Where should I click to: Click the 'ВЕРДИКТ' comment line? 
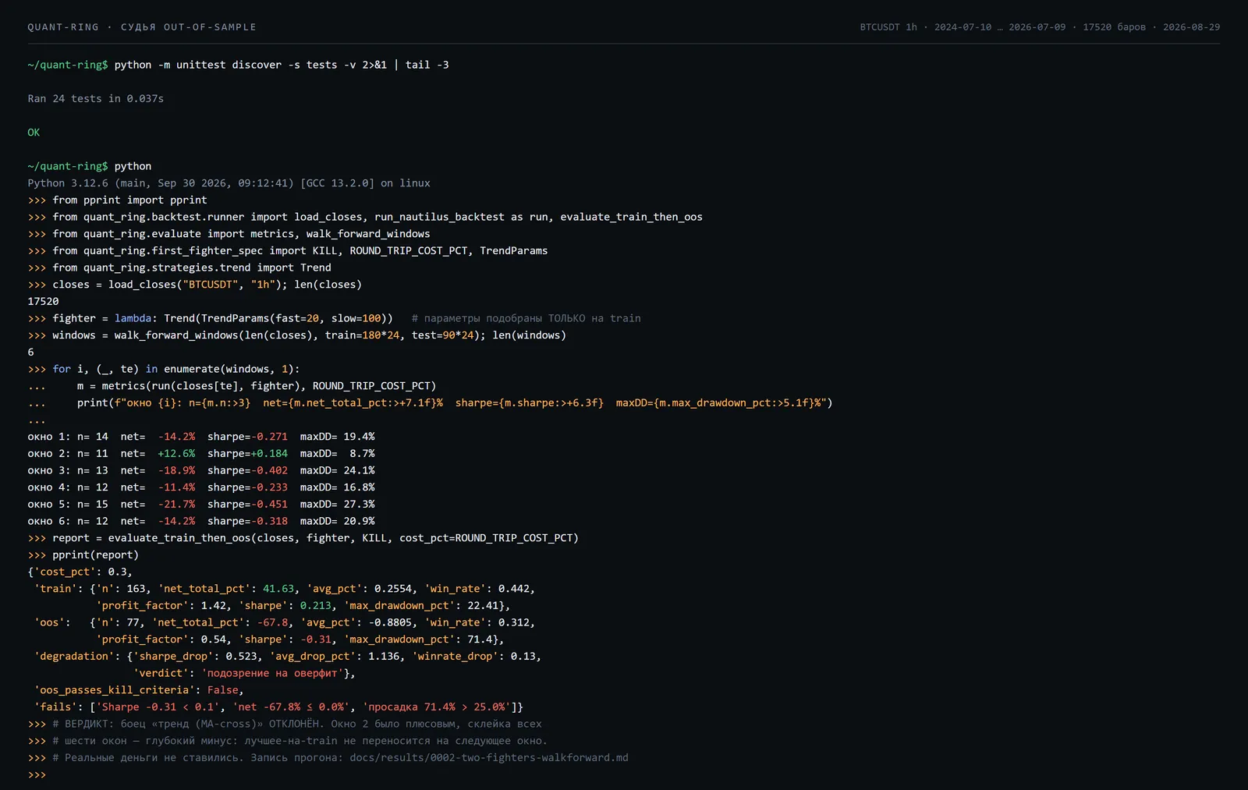click(284, 724)
